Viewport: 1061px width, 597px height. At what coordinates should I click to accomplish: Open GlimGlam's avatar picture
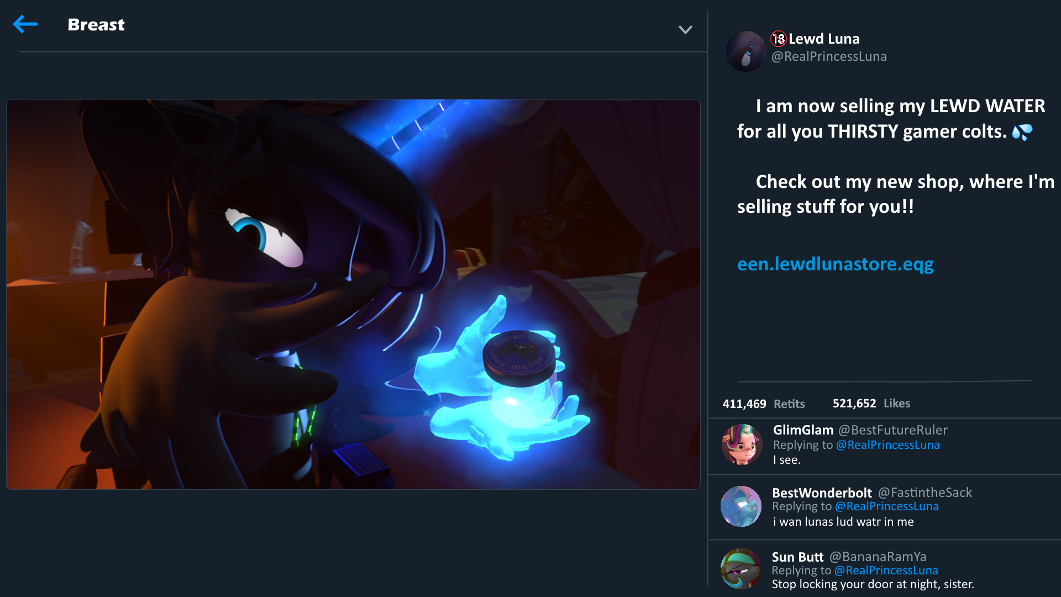(742, 444)
